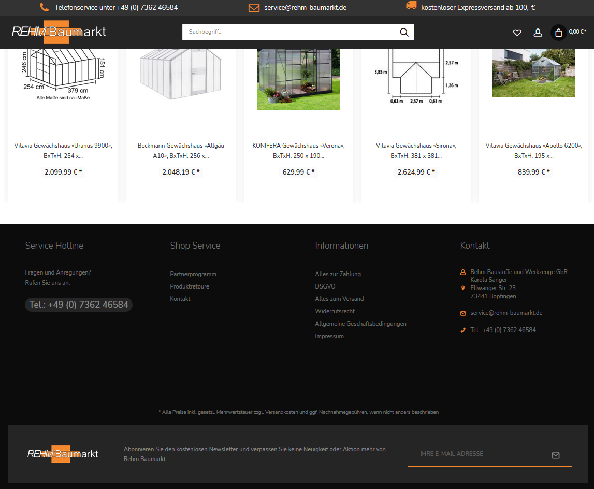Open the Alles zur Zahlung link

pos(338,274)
